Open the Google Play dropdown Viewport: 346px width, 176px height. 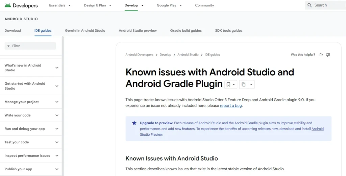tap(169, 5)
